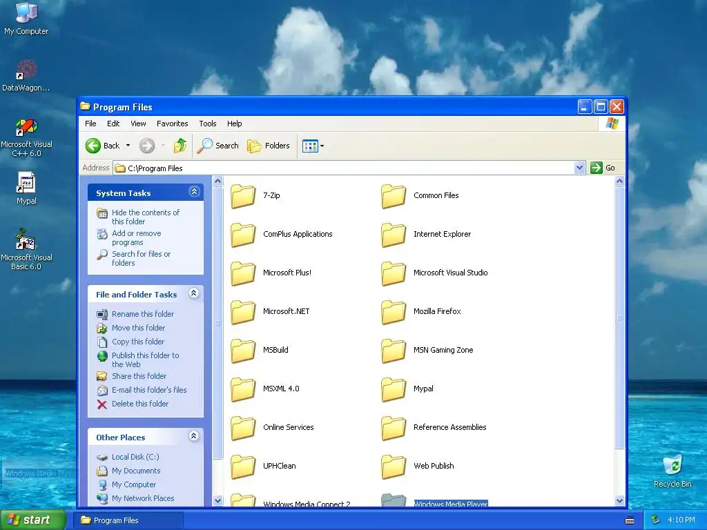Image resolution: width=707 pixels, height=530 pixels.
Task: Click the Up one level folder icon
Action: point(180,146)
